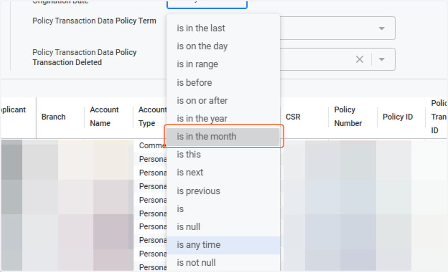This screenshot has height=272, width=448.
Task: Choose 'is on the day' option
Action: click(223, 46)
